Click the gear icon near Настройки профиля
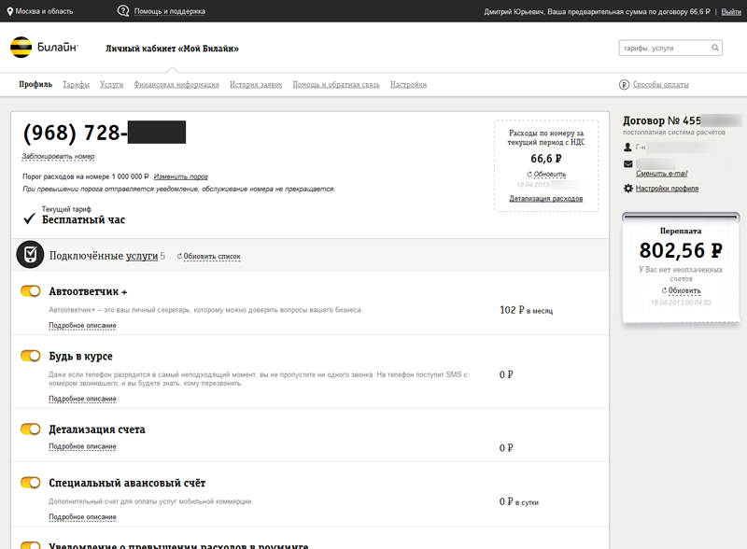The height and width of the screenshot is (549, 747). click(628, 189)
